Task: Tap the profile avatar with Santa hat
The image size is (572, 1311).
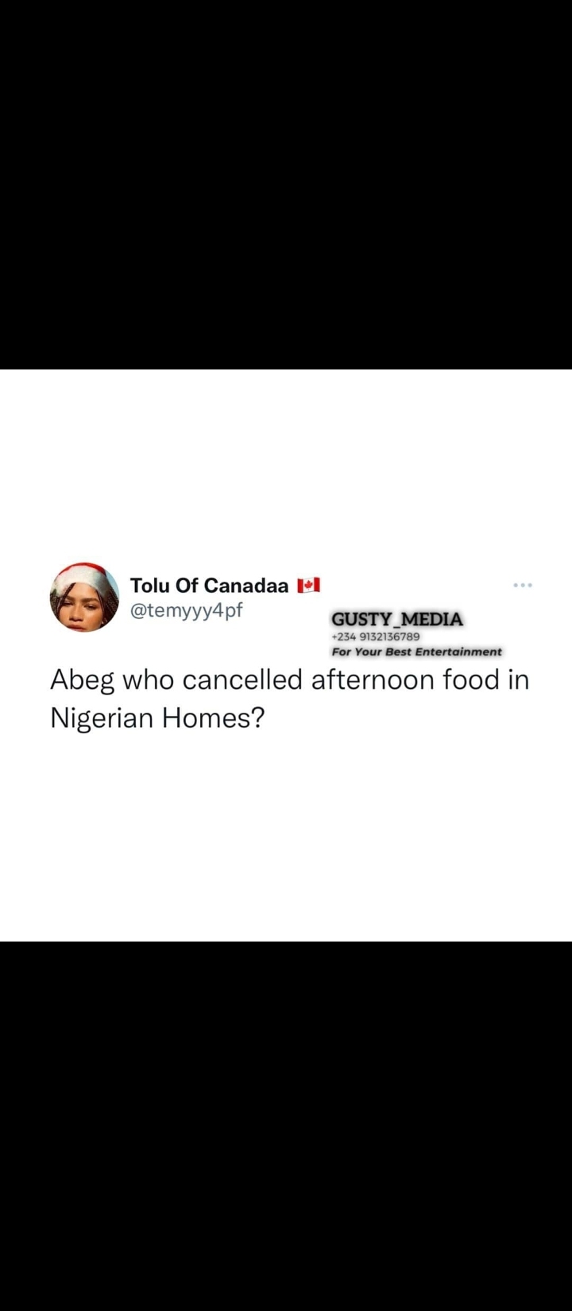Action: pyautogui.click(x=84, y=597)
